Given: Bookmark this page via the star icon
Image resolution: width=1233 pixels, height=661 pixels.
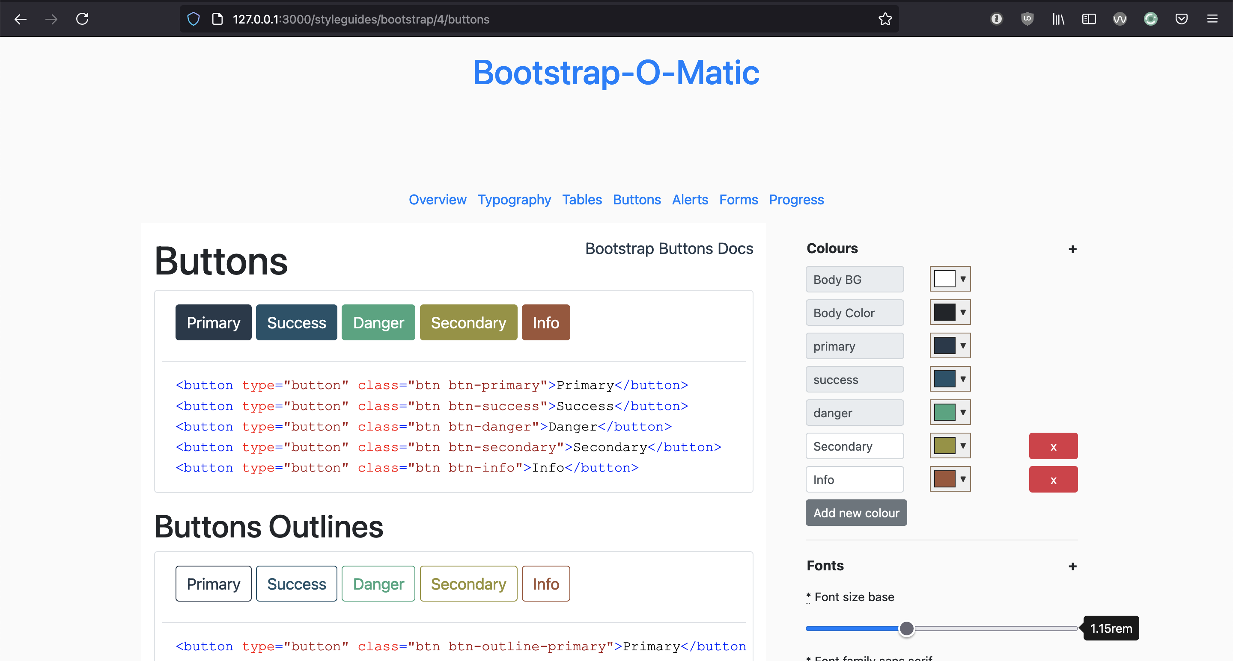Looking at the screenshot, I should tap(885, 19).
